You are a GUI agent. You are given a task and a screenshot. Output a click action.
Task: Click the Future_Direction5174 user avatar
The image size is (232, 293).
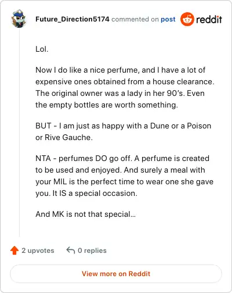pos(19,19)
